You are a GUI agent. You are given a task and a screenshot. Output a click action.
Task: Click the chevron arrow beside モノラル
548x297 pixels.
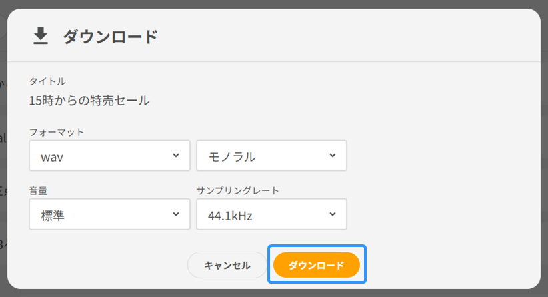coord(333,155)
